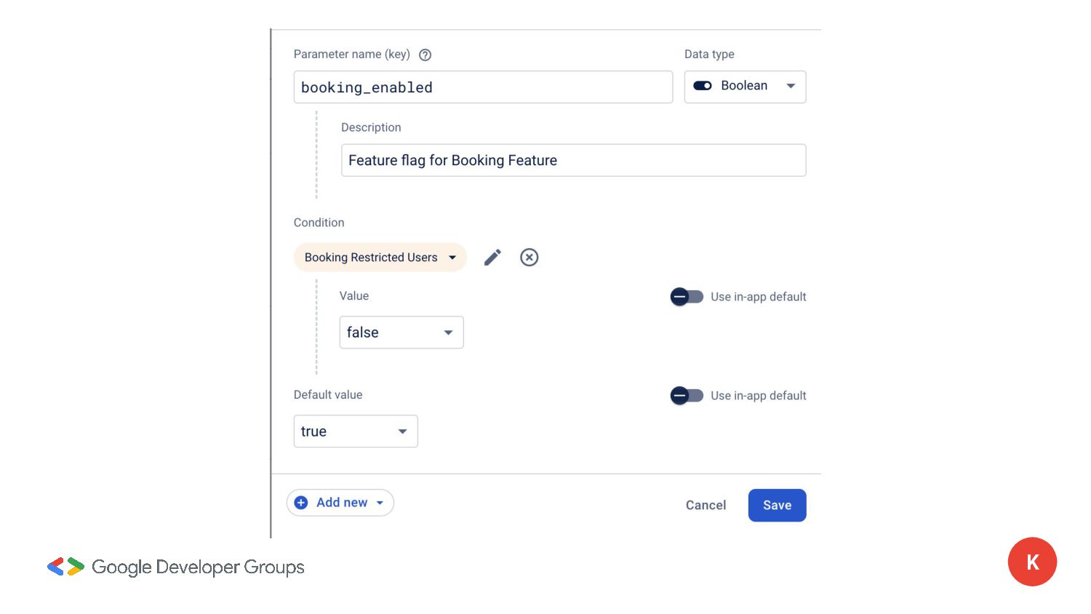The image size is (1091, 614).
Task: Open the false value dropdown
Action: [x=448, y=332]
